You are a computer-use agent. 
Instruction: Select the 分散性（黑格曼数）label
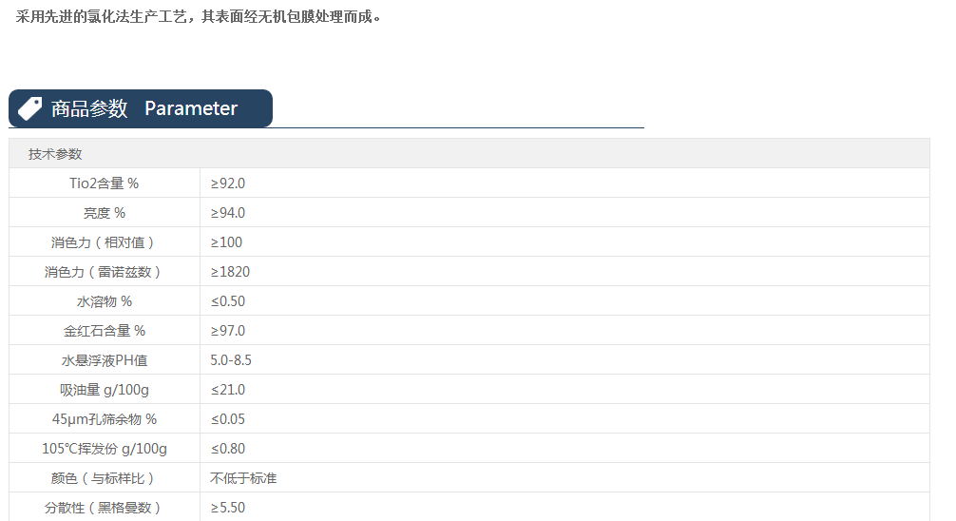[x=104, y=508]
